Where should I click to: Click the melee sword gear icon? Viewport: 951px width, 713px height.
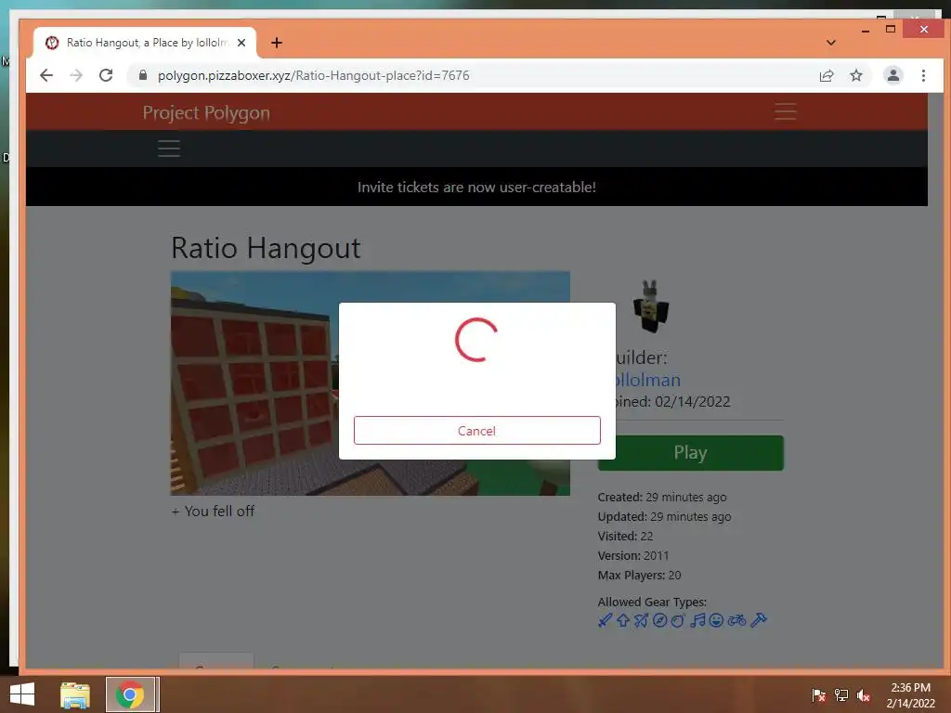tap(605, 620)
